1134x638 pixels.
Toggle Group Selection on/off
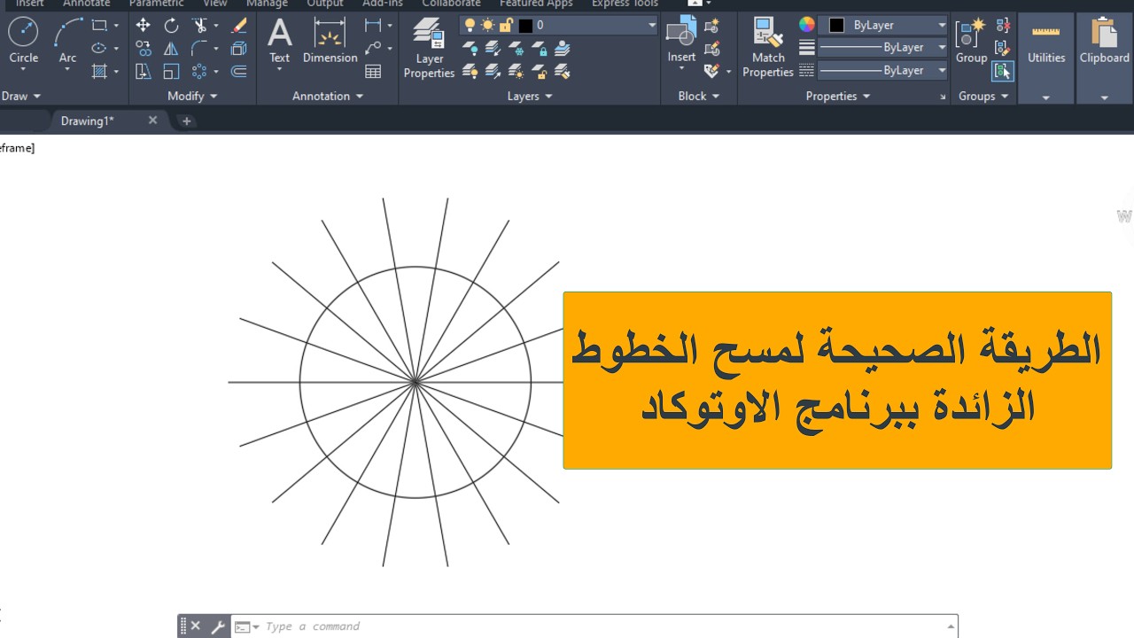pyautogui.click(x=1003, y=71)
